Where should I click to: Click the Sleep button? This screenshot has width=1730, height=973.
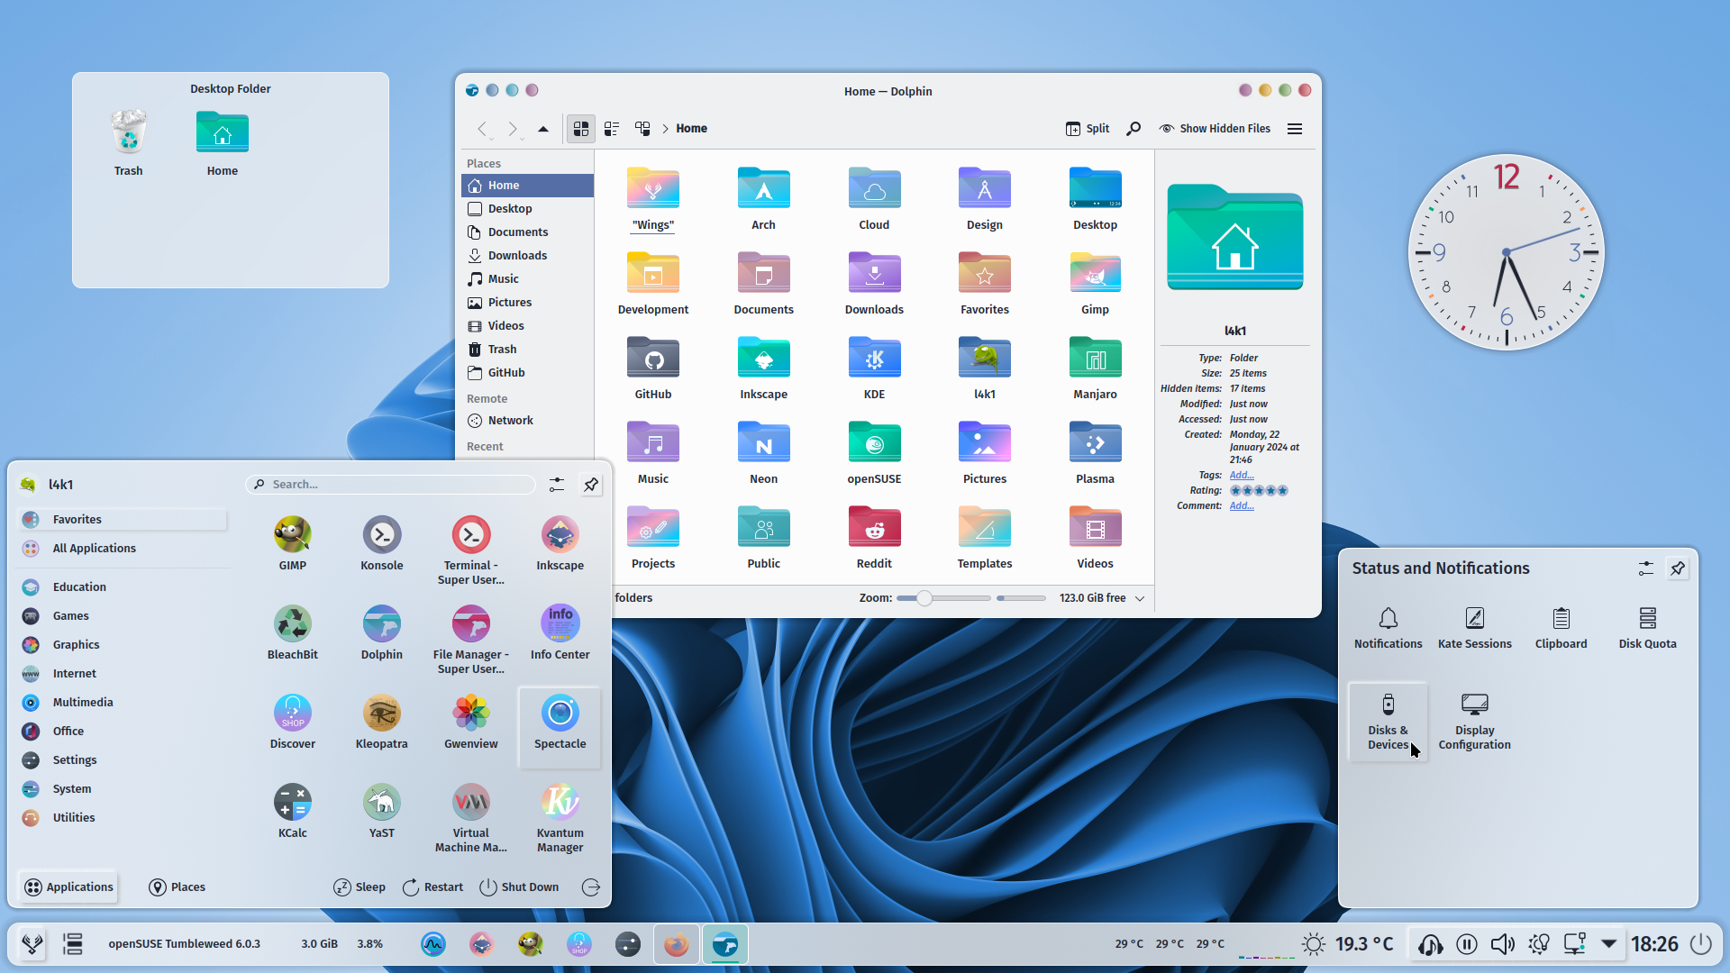click(x=360, y=887)
